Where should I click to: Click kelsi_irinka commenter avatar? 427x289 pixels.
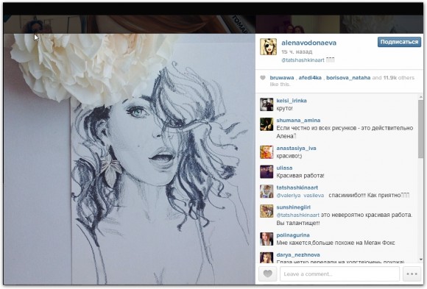click(x=267, y=104)
